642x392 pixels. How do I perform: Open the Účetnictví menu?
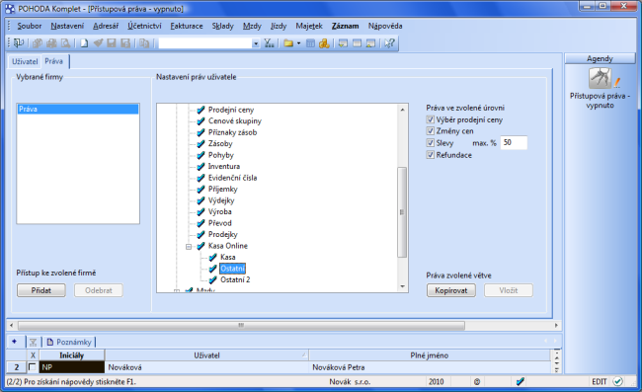click(144, 26)
